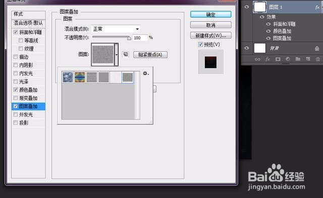
Task: Click 新建样式(W)... button
Action: coord(211,35)
